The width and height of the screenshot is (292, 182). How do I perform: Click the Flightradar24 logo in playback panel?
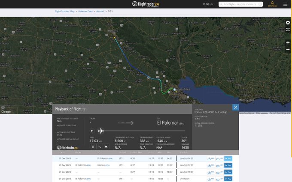pos(67,148)
